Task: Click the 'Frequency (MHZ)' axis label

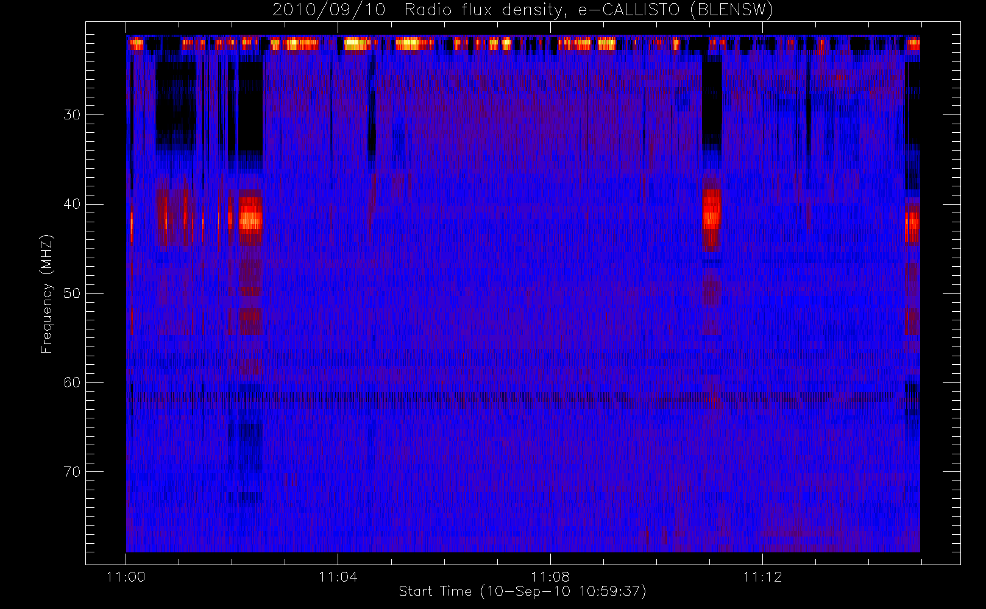Action: point(47,294)
